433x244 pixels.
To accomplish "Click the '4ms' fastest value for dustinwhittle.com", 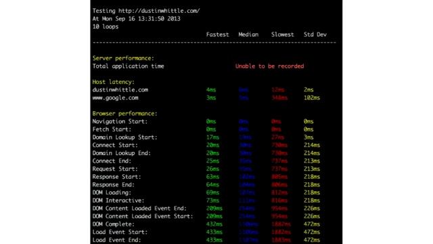I will pyautogui.click(x=211, y=90).
